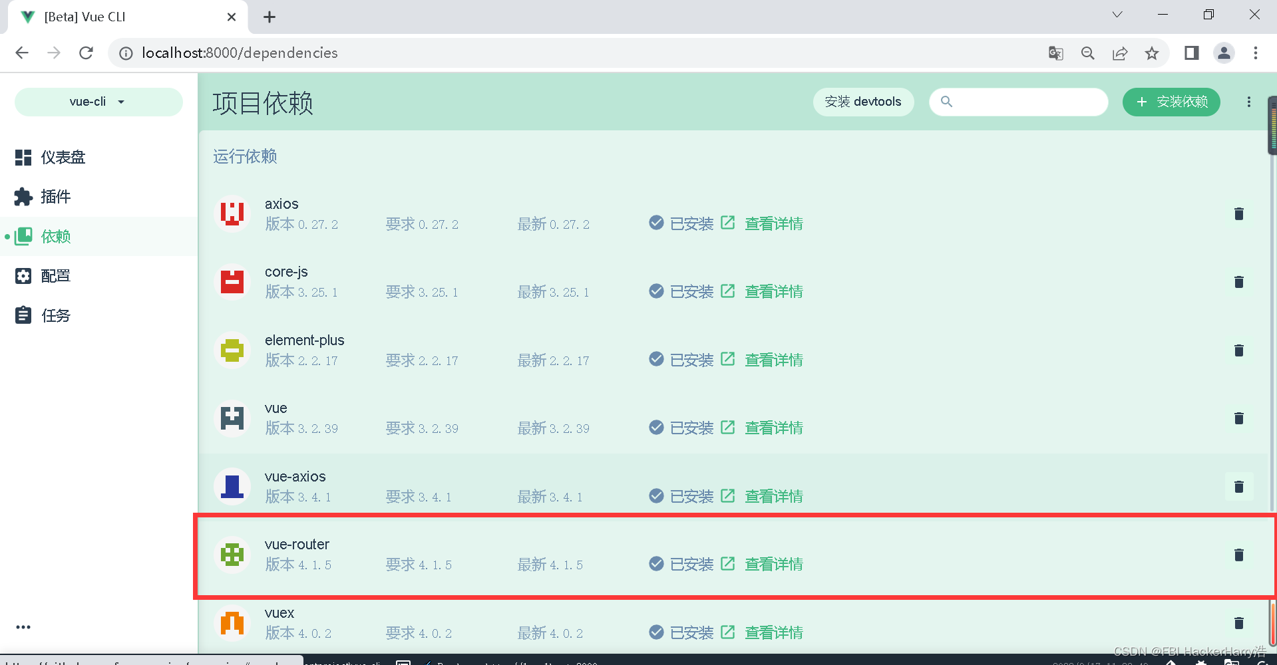
Task: Expand the bottom-left ellipsis menu
Action: tap(23, 626)
